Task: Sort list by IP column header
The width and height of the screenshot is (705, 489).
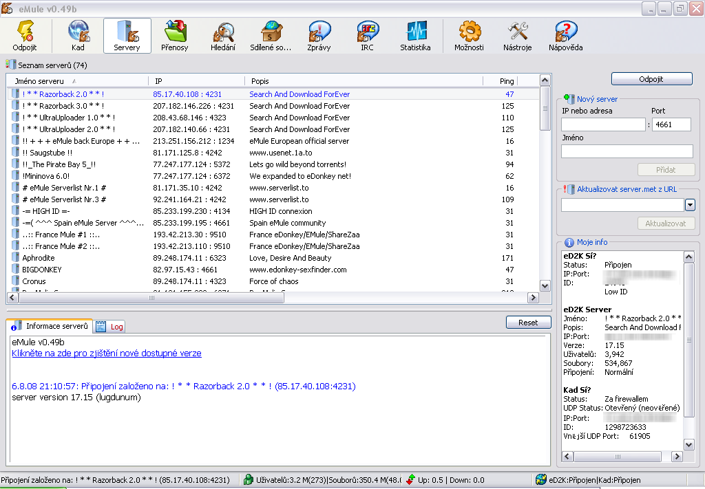Action: point(196,81)
